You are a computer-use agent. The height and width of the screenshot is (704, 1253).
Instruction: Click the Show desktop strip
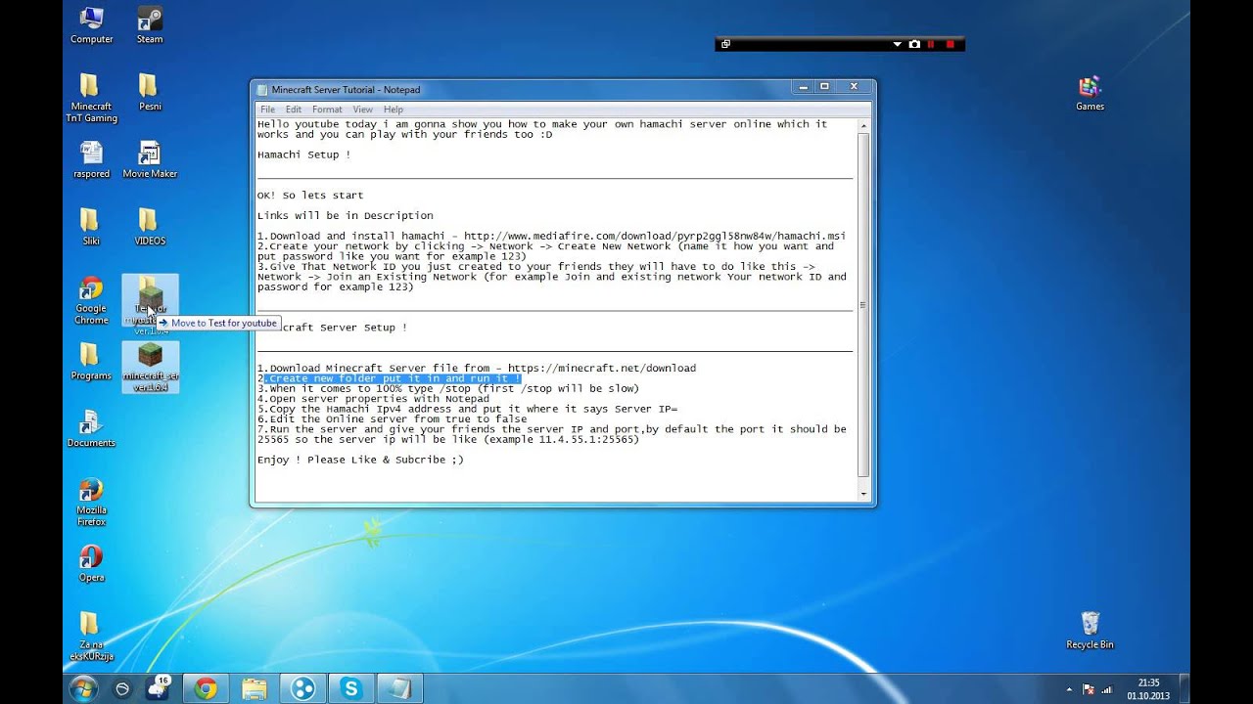(1184, 688)
